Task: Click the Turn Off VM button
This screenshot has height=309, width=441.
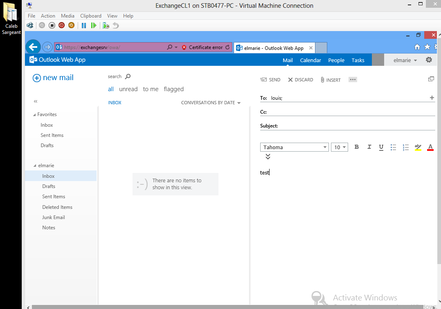Action: click(52, 26)
